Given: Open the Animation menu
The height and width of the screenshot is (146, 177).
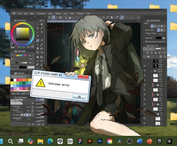Looking at the screenshot, I should (41, 13).
